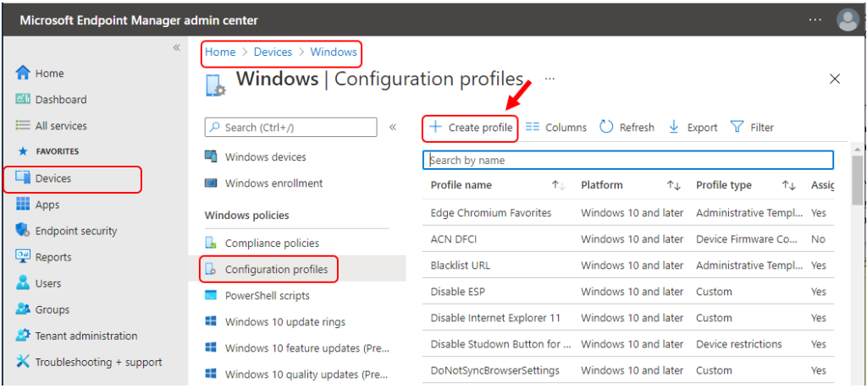Viewport: 867px width, 388px height.
Task: Click the PowerShell scripts icon
Action: 211,295
